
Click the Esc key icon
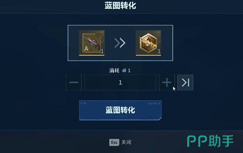[114, 142]
